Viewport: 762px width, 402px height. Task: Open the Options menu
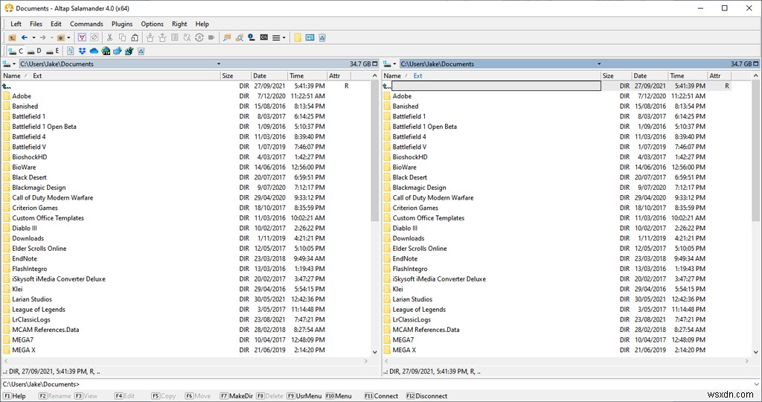152,24
